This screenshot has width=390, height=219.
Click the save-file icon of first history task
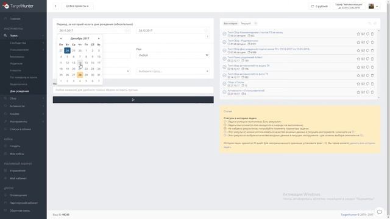click(363, 34)
